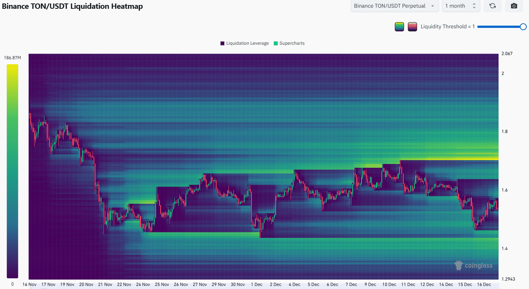Image resolution: width=529 pixels, height=289 pixels.
Task: Click the Binance TON/USDT Liquidation Heatmap title
Action: [x=72, y=6]
